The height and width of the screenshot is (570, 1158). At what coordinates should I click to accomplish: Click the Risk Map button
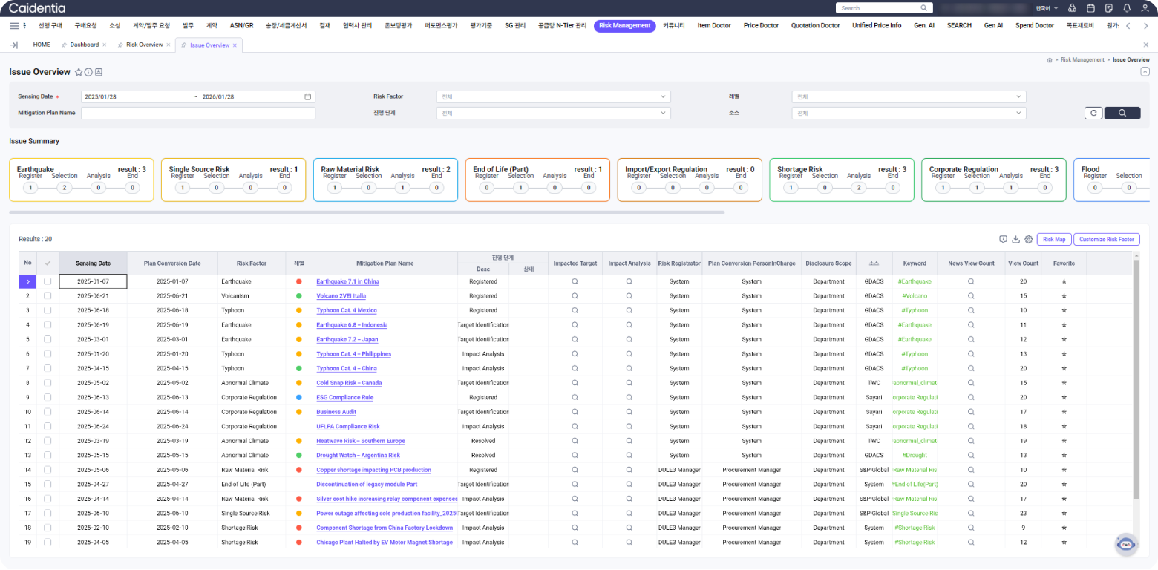[1053, 239]
